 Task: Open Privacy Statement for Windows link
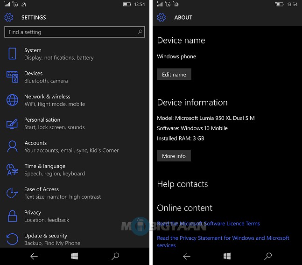pyautogui.click(x=223, y=242)
